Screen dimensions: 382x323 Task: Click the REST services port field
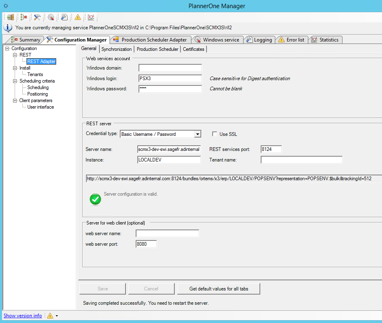click(271, 149)
